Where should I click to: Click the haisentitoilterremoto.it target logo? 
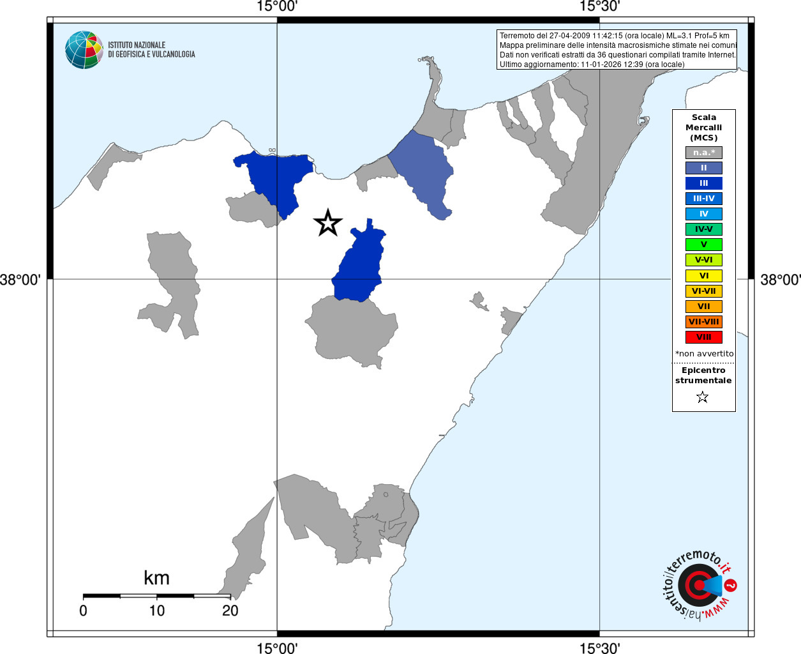(700, 585)
